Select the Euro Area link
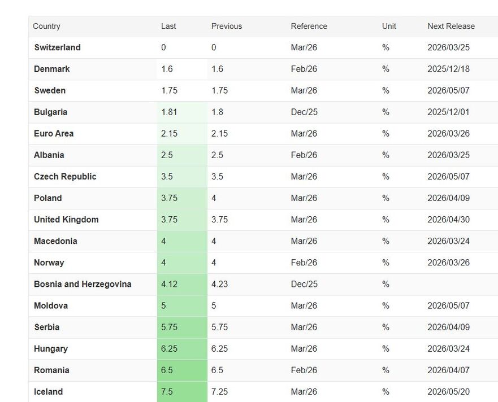 (54, 134)
